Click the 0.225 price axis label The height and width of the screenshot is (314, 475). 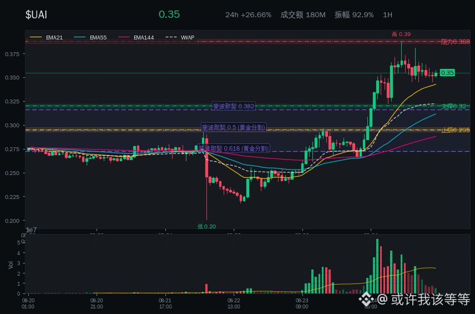point(12,197)
